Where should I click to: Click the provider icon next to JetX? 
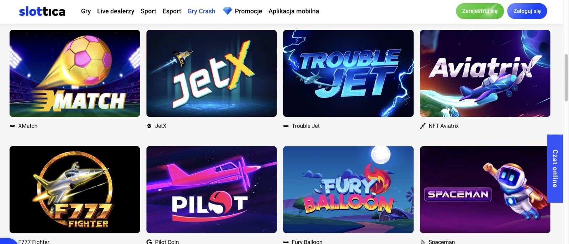149,126
